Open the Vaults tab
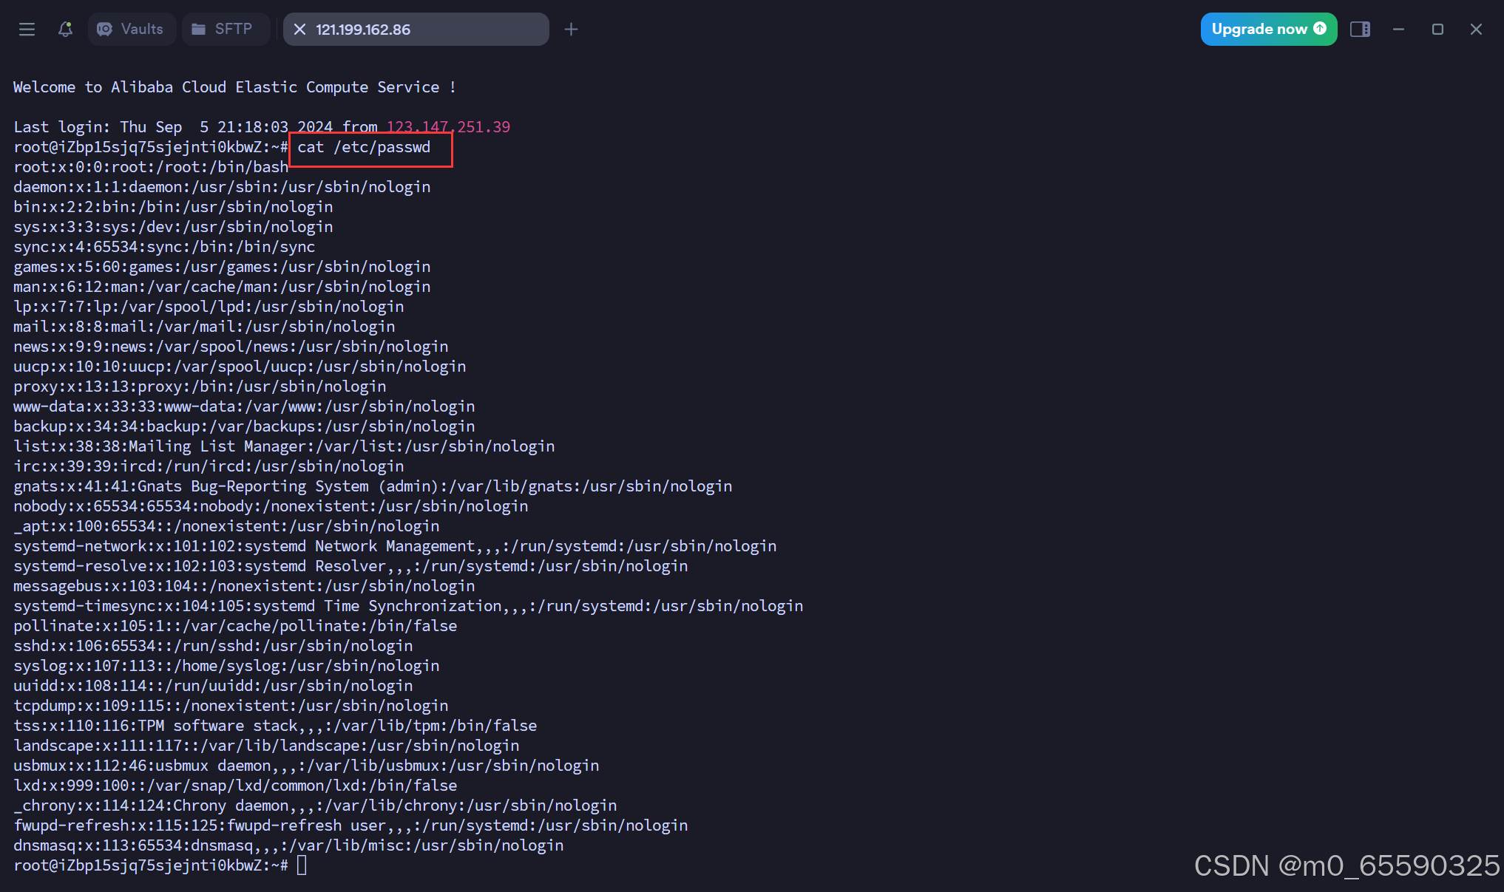Screen dimensions: 1504x892 coord(132,30)
